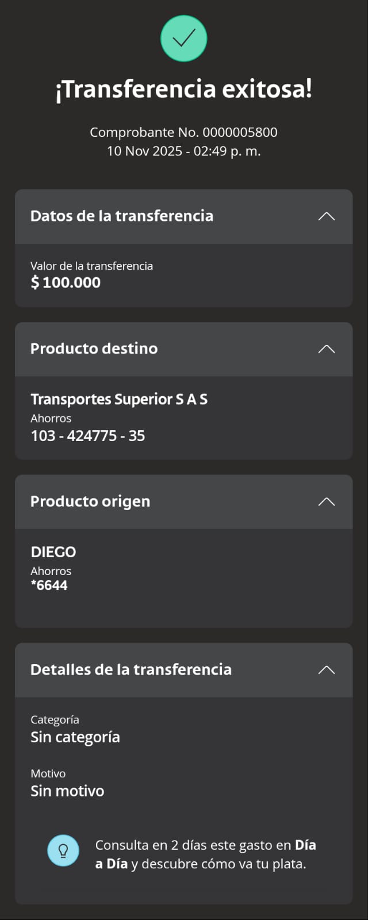Collapse the Datos de la transferencia section
368x920 pixels.
326,216
